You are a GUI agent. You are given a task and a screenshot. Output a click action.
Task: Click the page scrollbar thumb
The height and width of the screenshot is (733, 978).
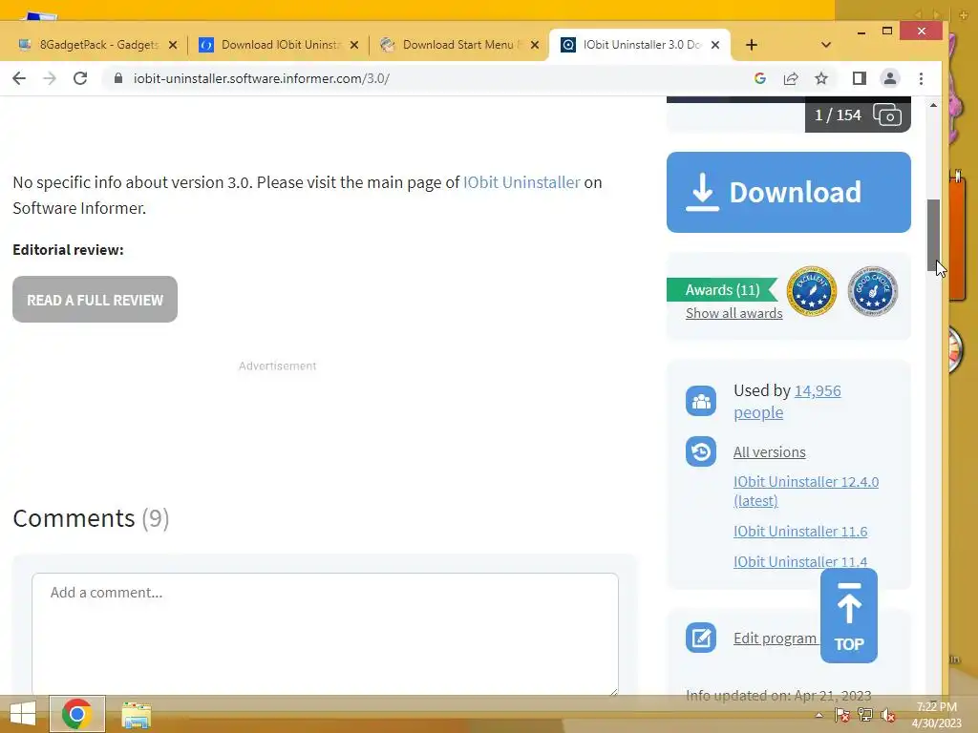click(933, 236)
